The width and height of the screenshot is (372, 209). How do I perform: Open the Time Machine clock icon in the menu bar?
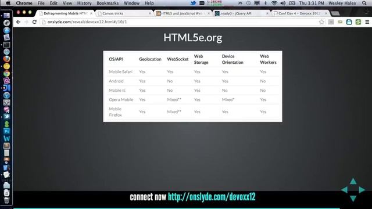248,3
